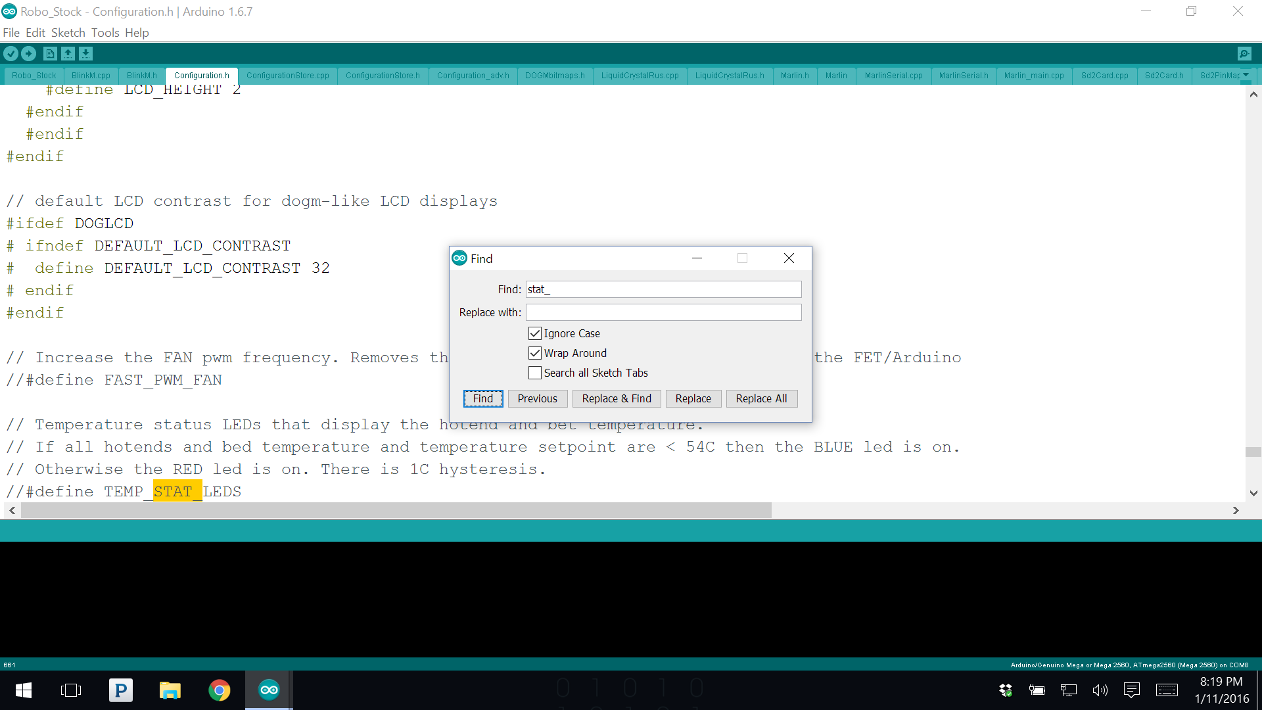1262x710 pixels.
Task: Open the Tools menu
Action: coord(104,32)
